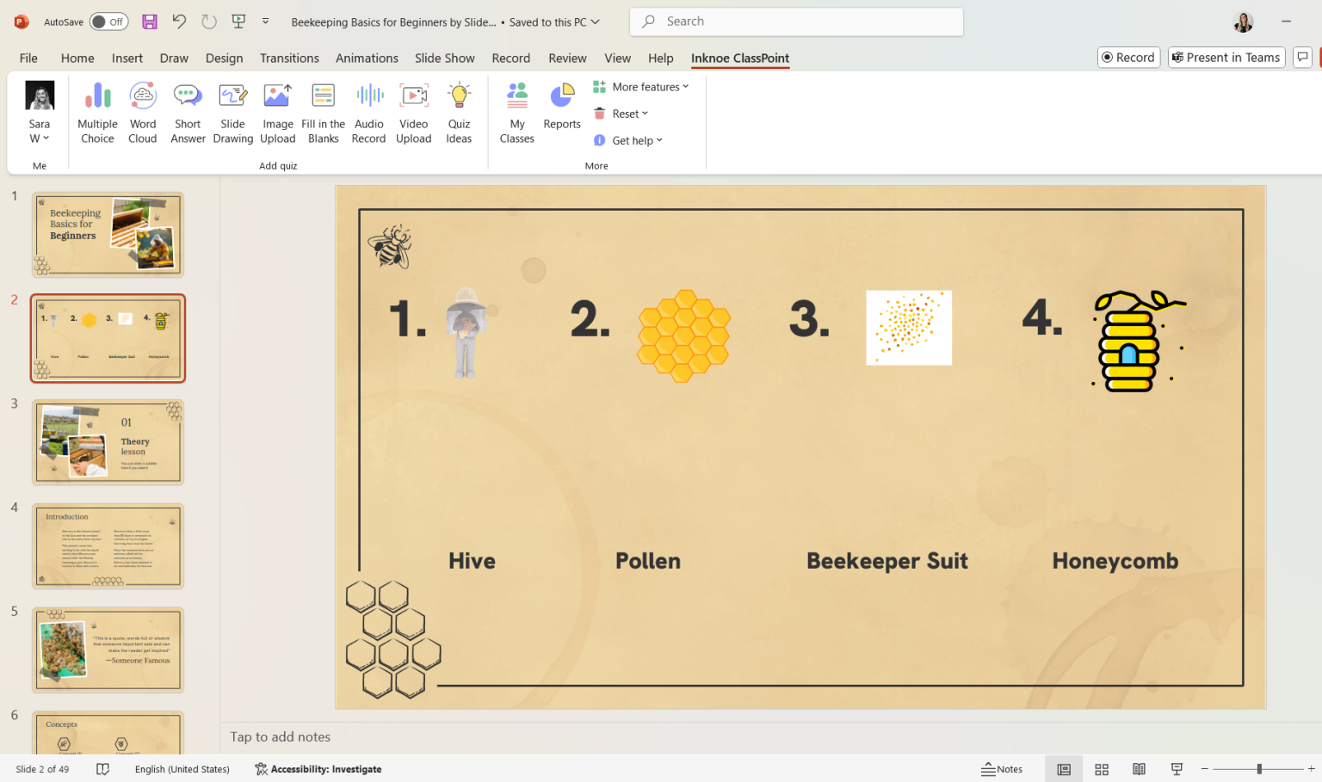Image resolution: width=1322 pixels, height=782 pixels.
Task: Click Present in Teams
Action: (1226, 57)
